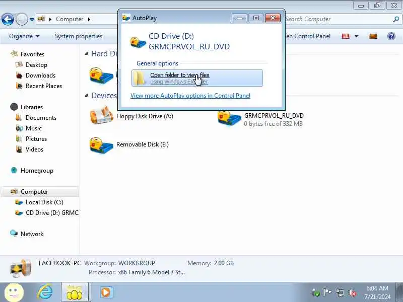The width and height of the screenshot is (403, 302).
Task: Open Control Panel from the toolbar
Action: point(308,36)
